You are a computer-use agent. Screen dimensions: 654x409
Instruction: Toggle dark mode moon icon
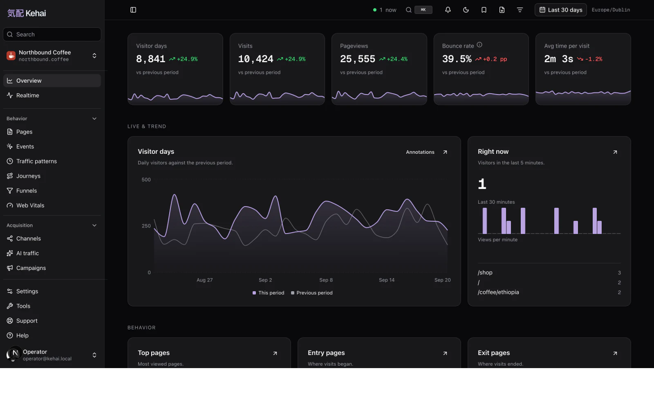pos(466,10)
